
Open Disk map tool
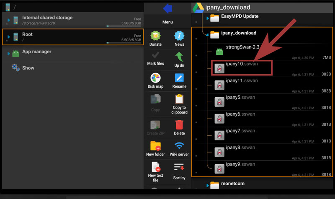(155, 78)
